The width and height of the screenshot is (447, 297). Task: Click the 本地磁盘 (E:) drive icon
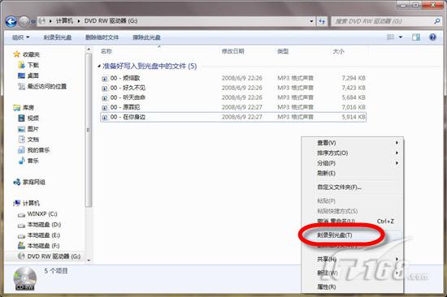[21, 236]
